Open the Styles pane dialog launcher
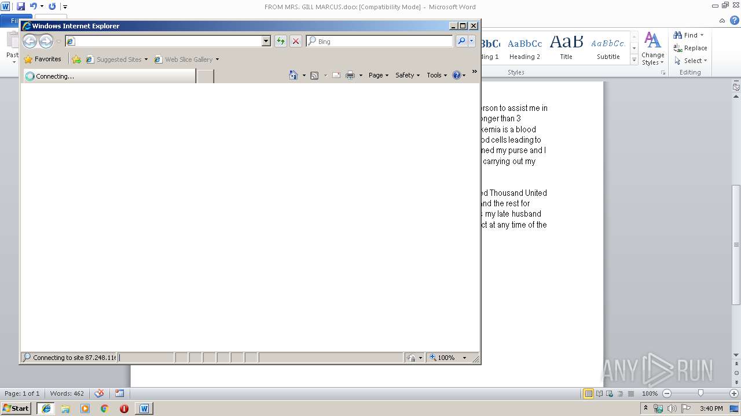 (x=664, y=73)
